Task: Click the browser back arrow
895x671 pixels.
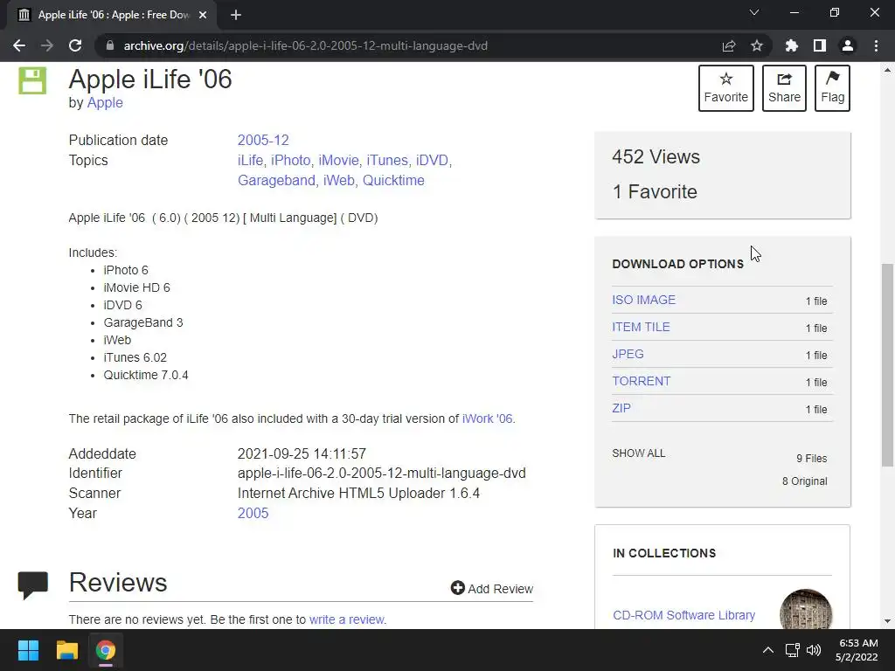Action: pyautogui.click(x=19, y=45)
